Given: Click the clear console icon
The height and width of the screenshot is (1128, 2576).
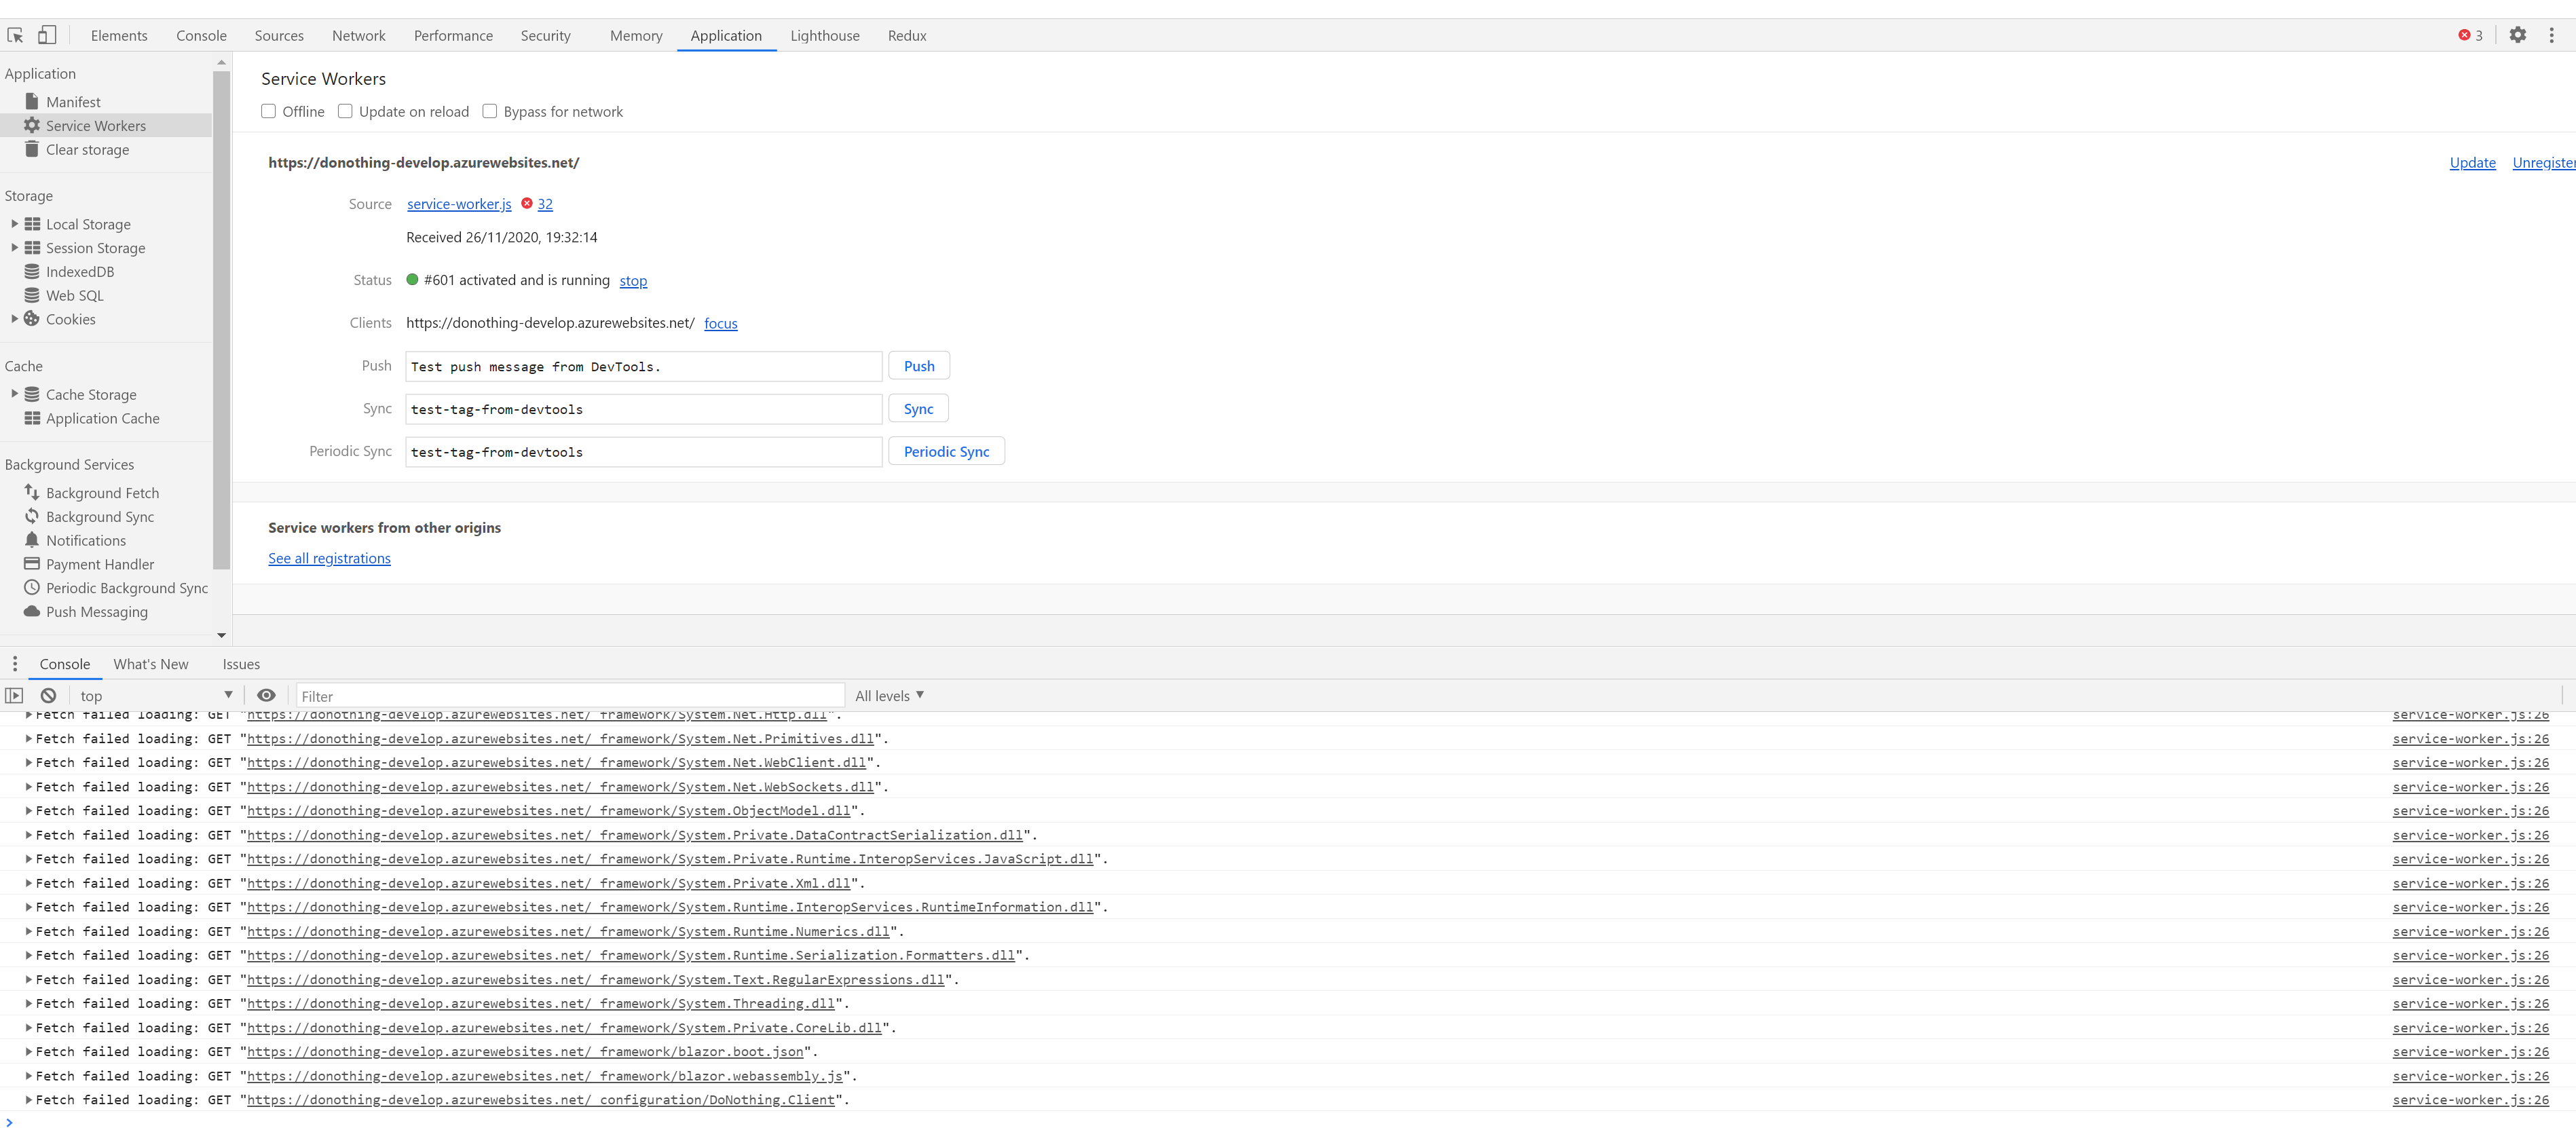Looking at the screenshot, I should click(48, 694).
